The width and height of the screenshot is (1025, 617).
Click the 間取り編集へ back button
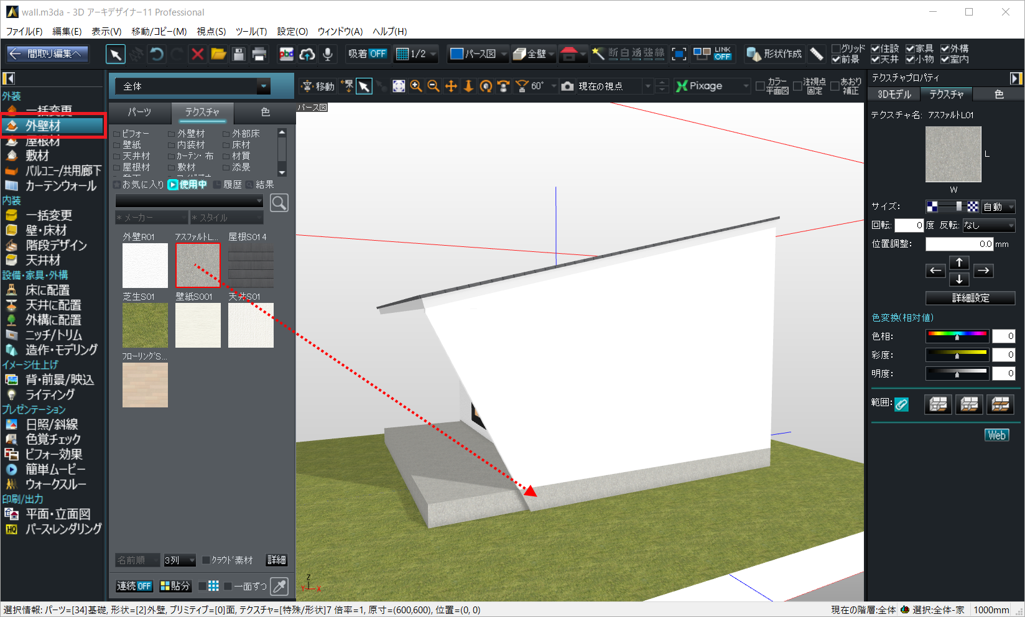(47, 54)
